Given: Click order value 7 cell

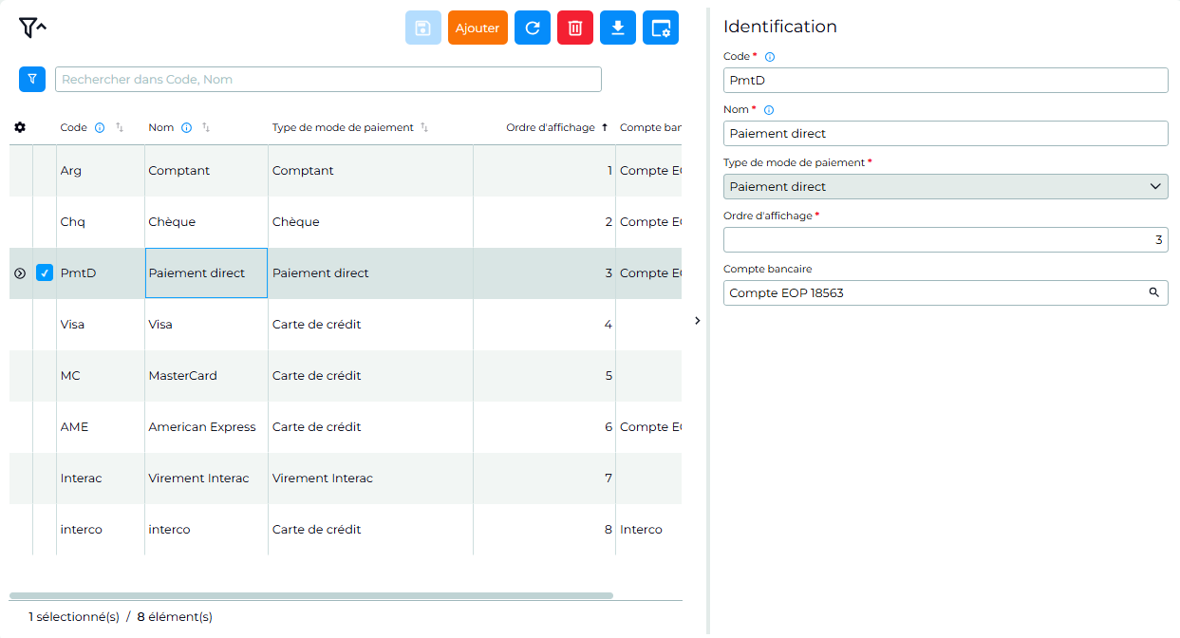Looking at the screenshot, I should (x=544, y=478).
